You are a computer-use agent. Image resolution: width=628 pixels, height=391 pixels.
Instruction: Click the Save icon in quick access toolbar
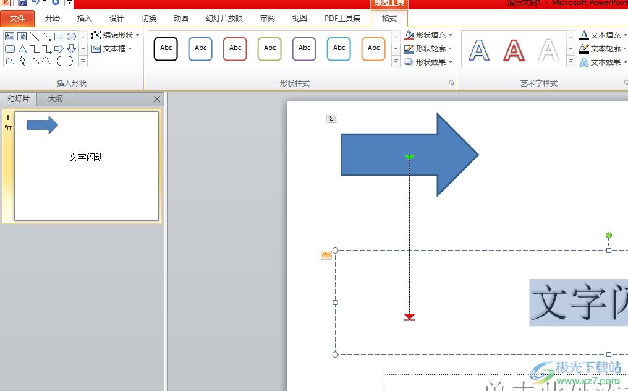(x=22, y=2)
